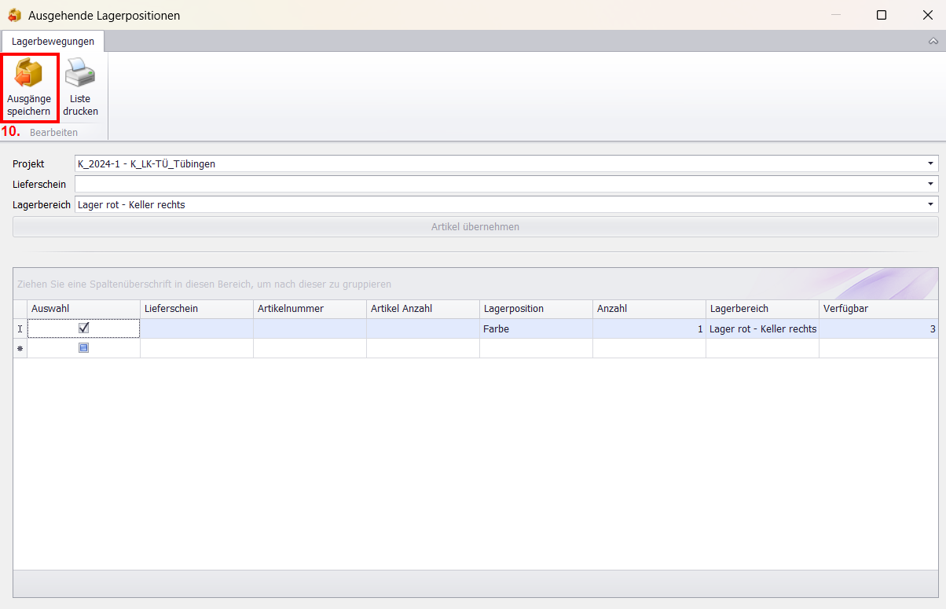Sort by the Verfügbar column header
Image resolution: width=946 pixels, height=609 pixels.
coord(878,309)
